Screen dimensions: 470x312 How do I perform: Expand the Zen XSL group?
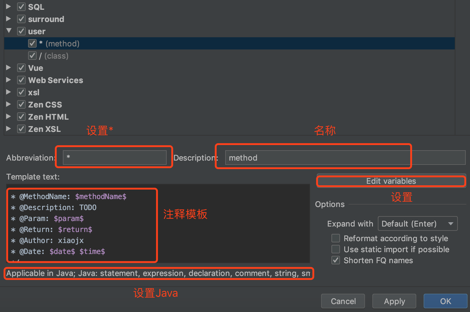pyautogui.click(x=9, y=129)
